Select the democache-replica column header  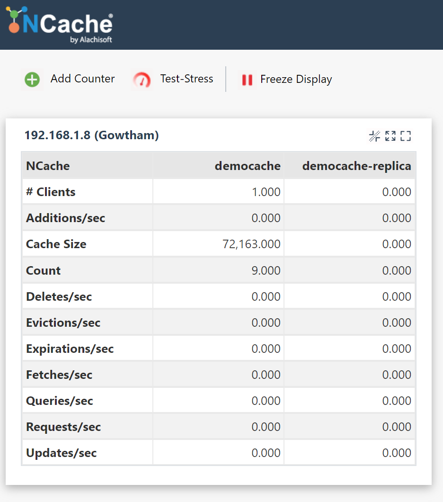[356, 166]
